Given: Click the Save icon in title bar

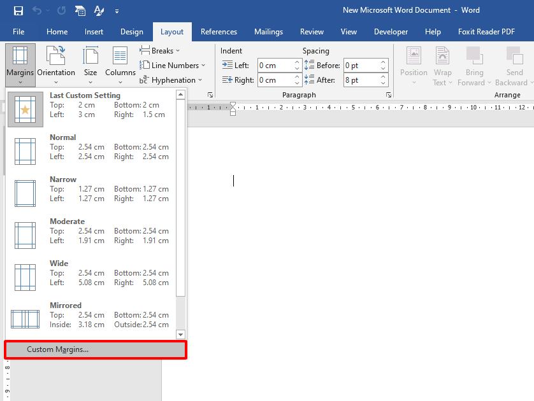Looking at the screenshot, I should (18, 11).
